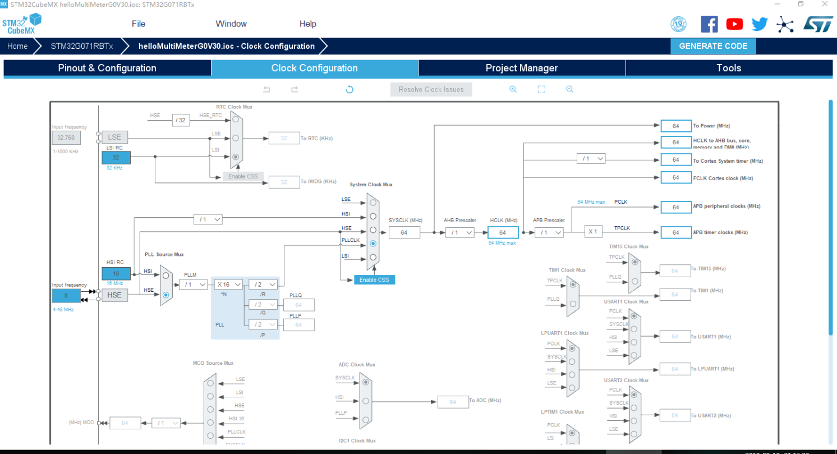Open the PLL /Q divider dropdown
Viewport: 837px width, 454px height.
click(263, 305)
